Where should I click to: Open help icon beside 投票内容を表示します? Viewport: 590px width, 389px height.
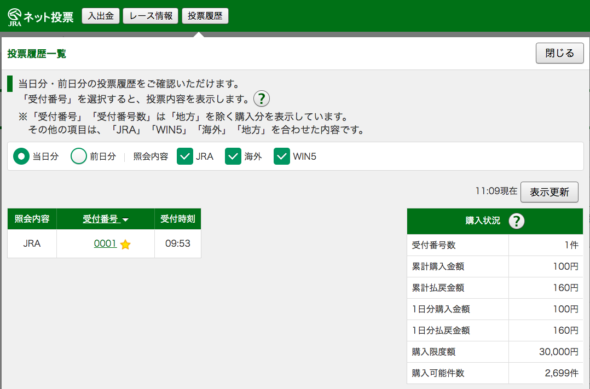pyautogui.click(x=262, y=99)
